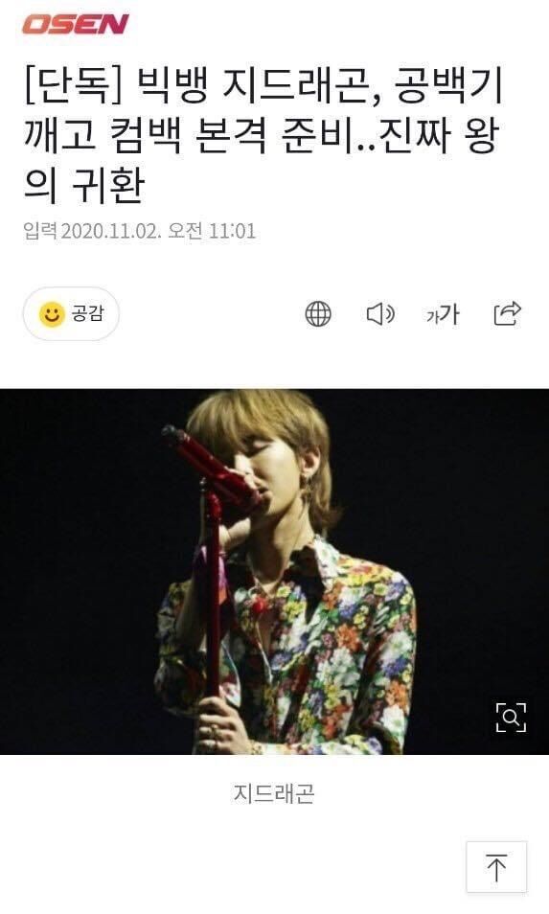Click the 입력 2020.11.02 timestamp
The image size is (549, 914).
tap(139, 231)
